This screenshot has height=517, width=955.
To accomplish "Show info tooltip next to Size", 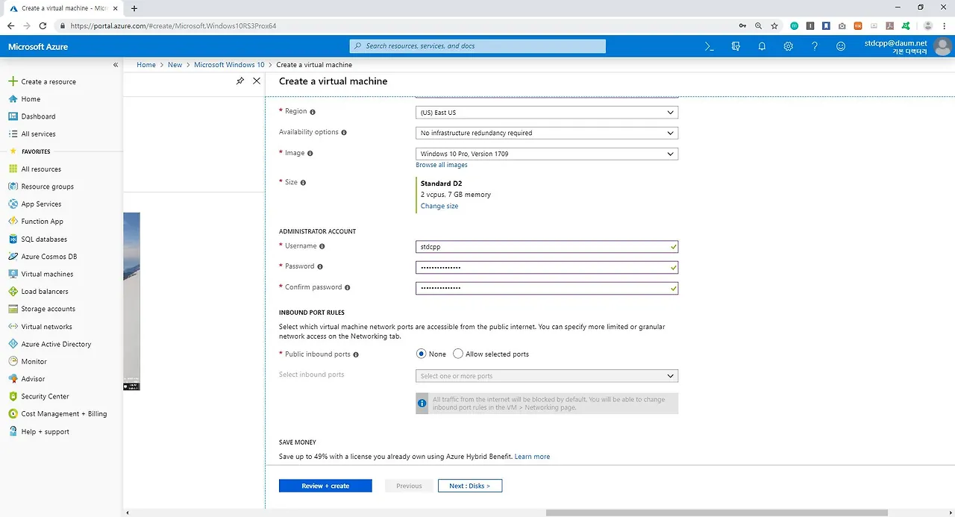I will click(303, 182).
